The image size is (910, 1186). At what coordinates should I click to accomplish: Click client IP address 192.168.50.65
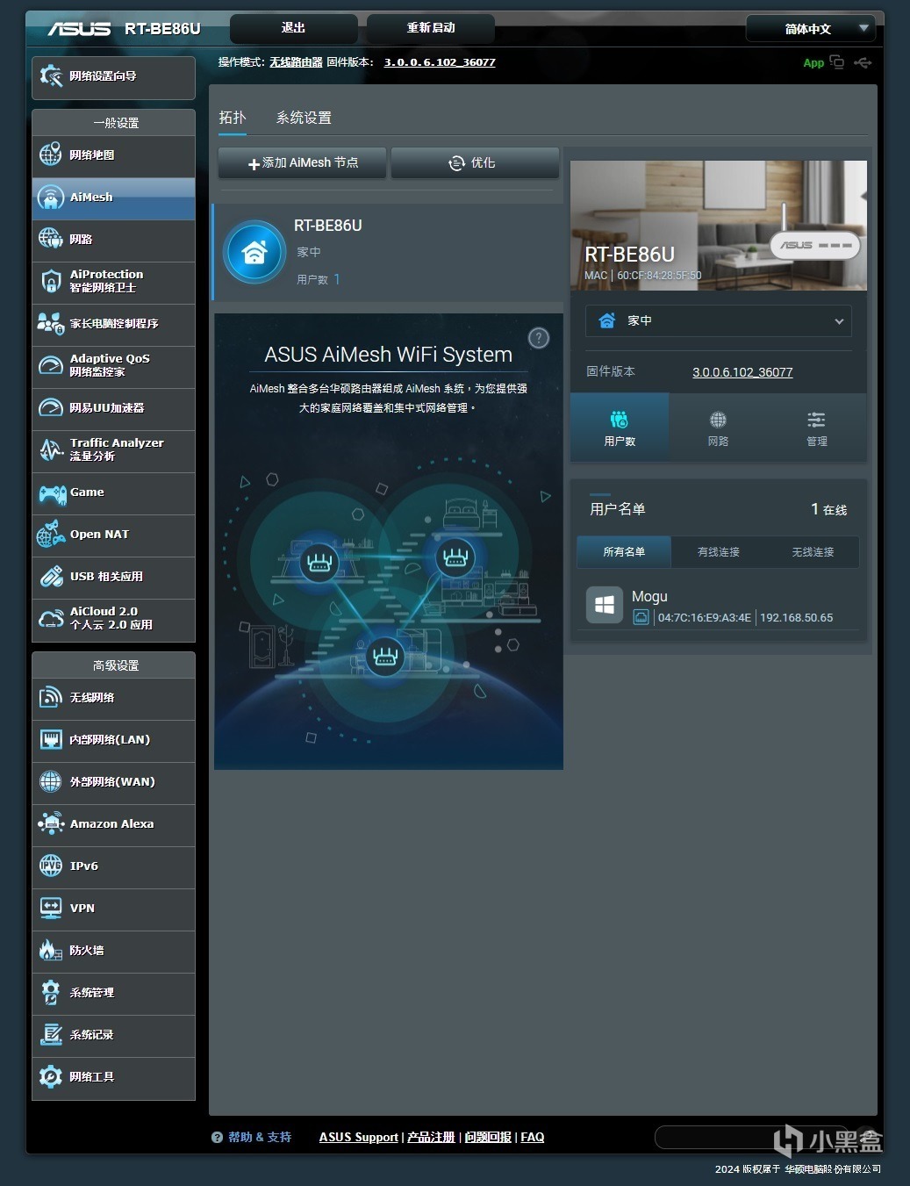(x=797, y=618)
